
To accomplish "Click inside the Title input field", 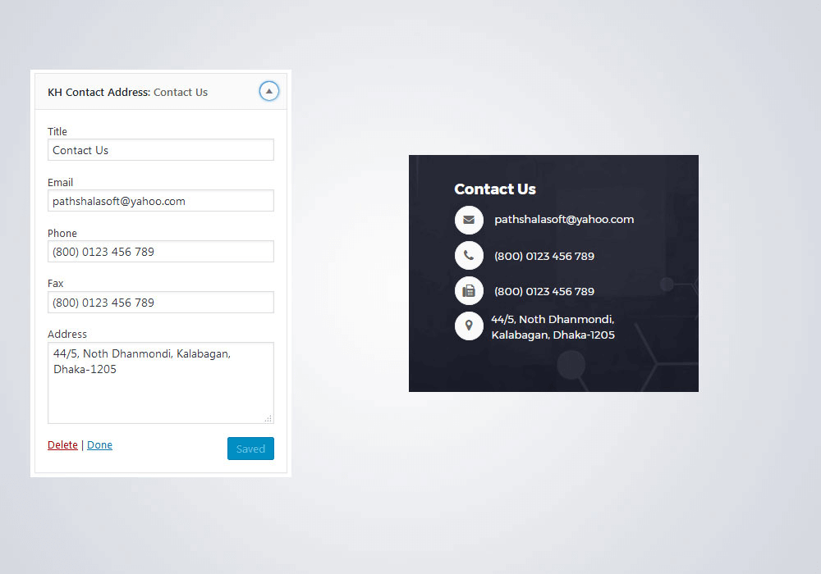I will [x=160, y=150].
